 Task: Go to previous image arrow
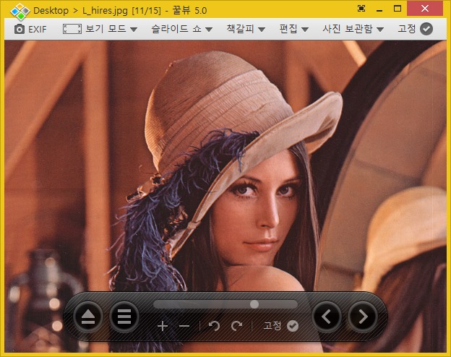coord(327,317)
